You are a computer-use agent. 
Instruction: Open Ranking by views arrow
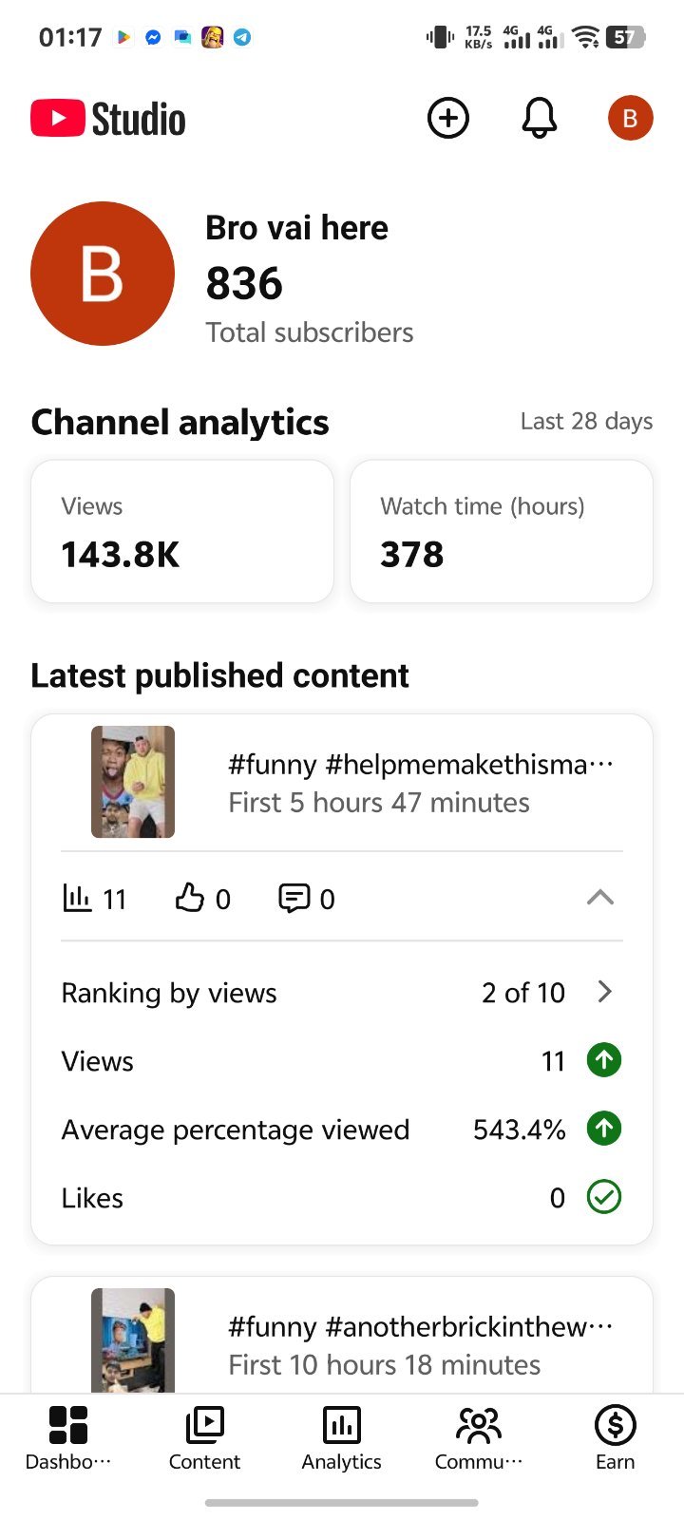604,992
